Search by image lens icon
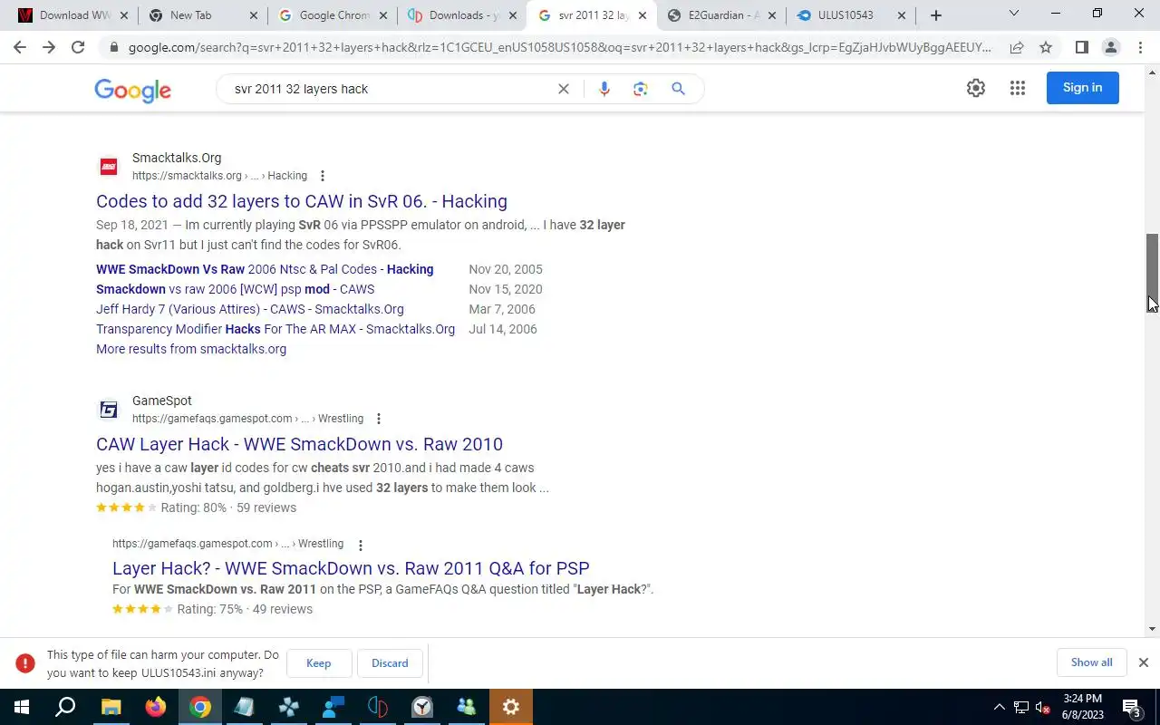1160x725 pixels. point(641,89)
